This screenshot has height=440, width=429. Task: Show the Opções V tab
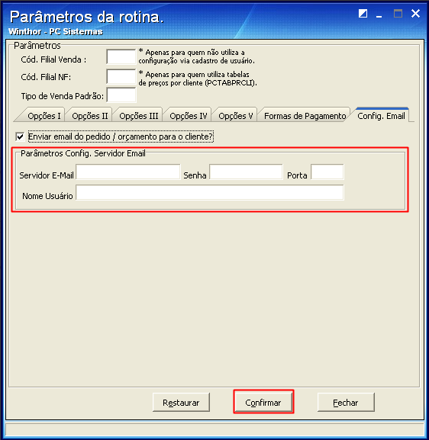235,116
